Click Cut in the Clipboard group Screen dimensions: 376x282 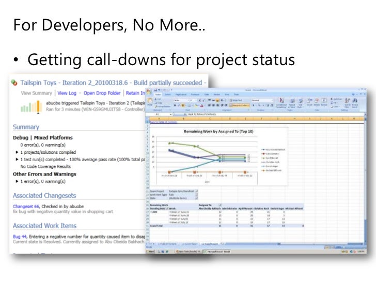(x=158, y=99)
